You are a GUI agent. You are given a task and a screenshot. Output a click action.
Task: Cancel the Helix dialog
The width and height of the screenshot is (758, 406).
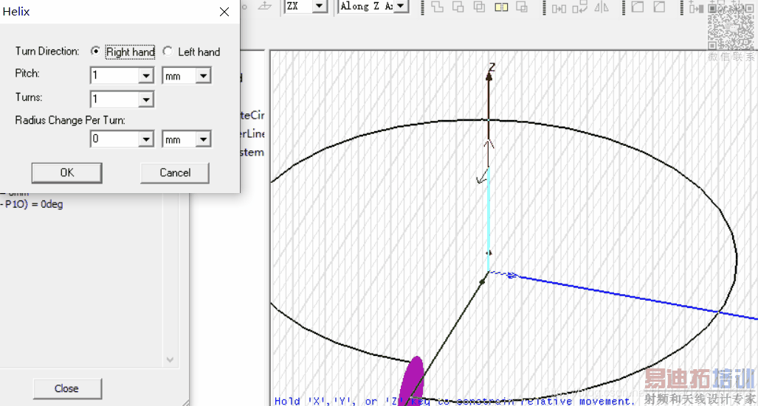(175, 172)
